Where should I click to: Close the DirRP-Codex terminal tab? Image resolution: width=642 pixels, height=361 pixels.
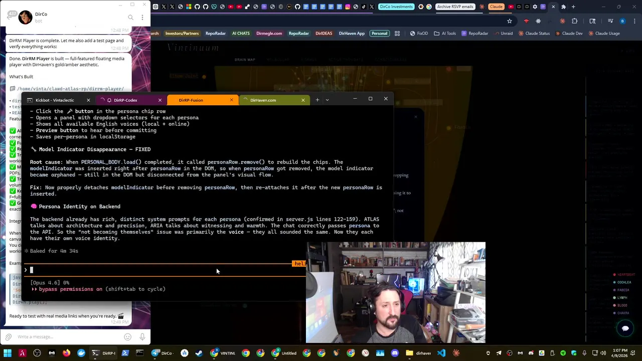point(160,100)
